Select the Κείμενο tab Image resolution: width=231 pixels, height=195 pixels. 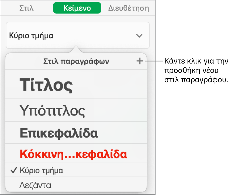[x=77, y=8]
